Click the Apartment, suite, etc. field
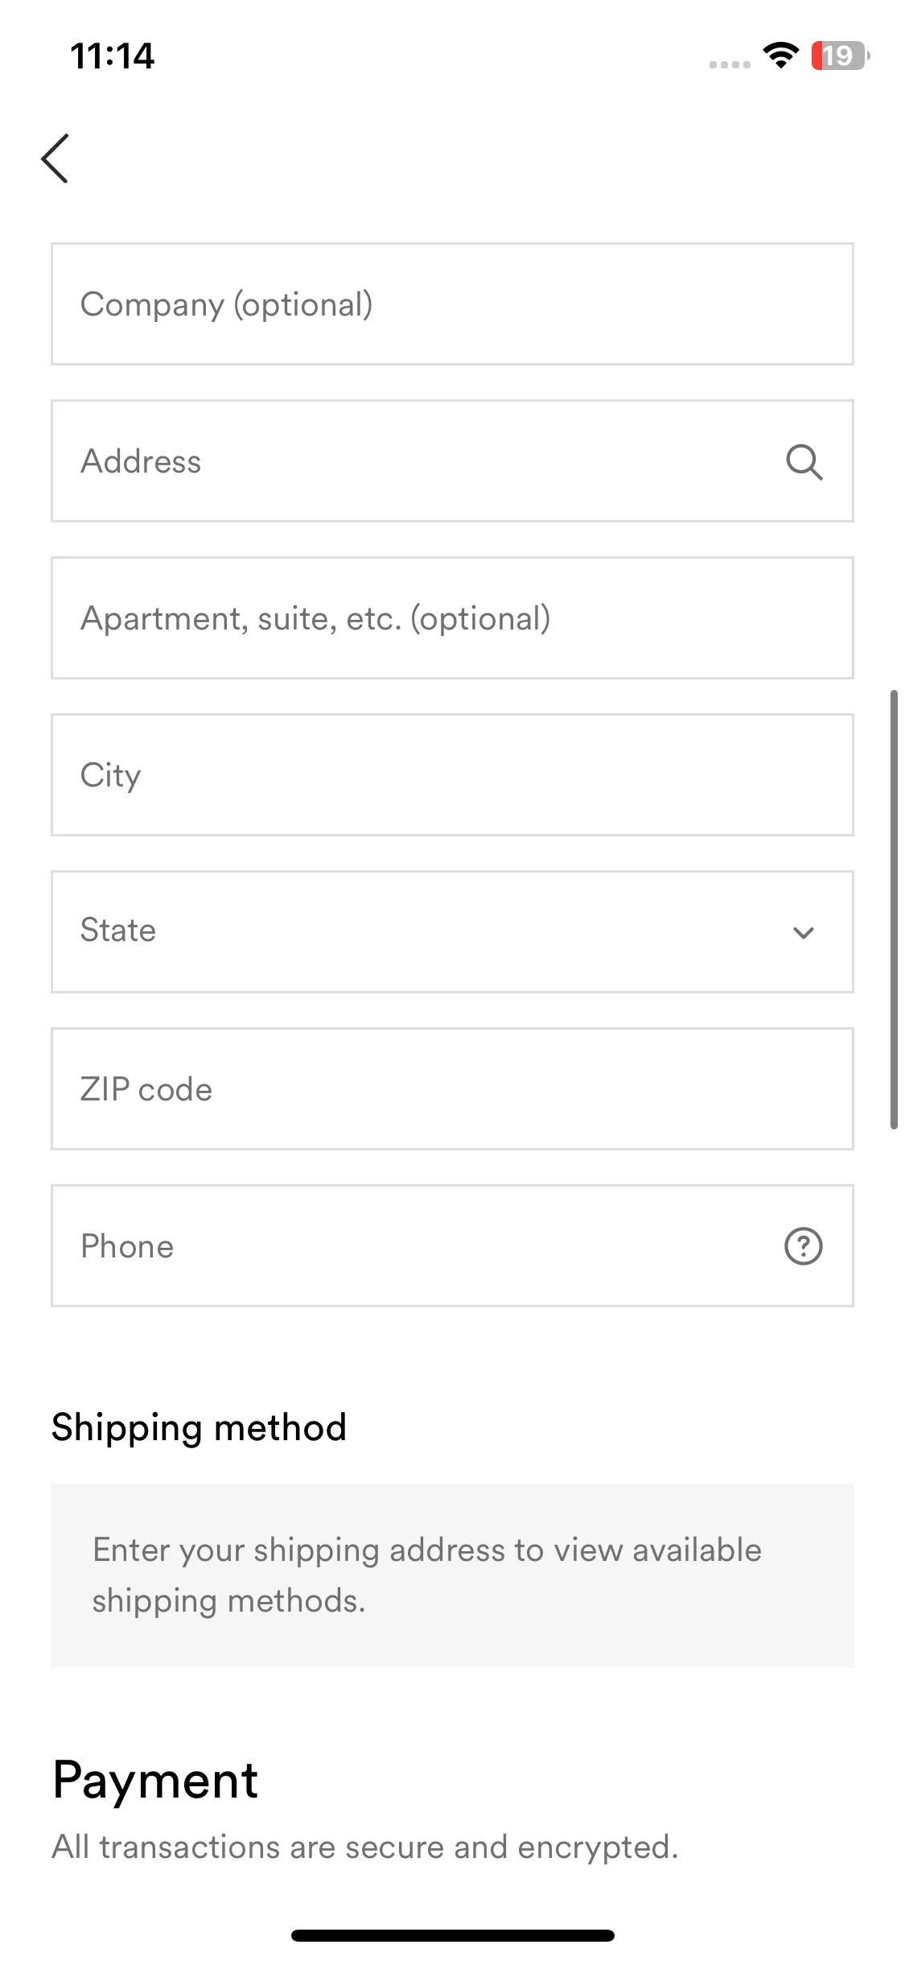The image size is (905, 1961). click(452, 617)
